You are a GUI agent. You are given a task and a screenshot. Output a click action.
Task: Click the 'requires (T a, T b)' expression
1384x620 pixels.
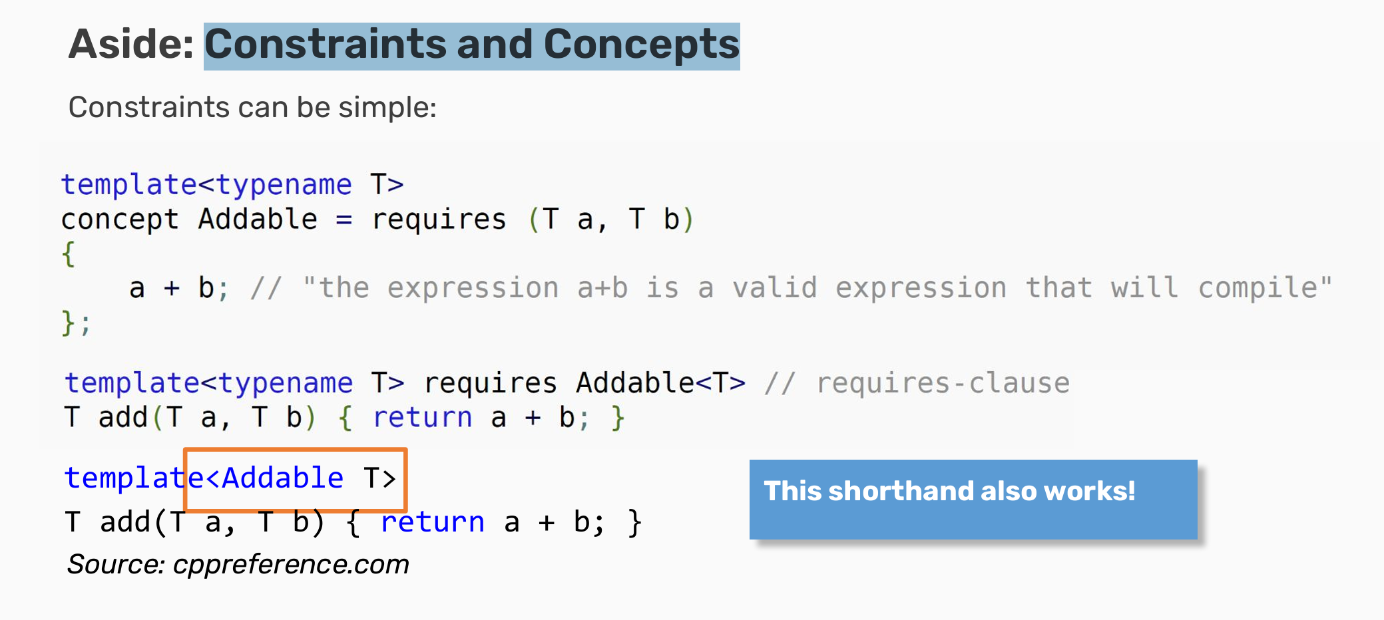[x=533, y=220]
